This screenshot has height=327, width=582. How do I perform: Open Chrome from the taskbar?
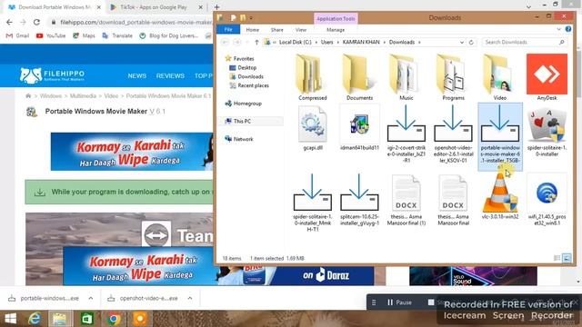(x=114, y=319)
